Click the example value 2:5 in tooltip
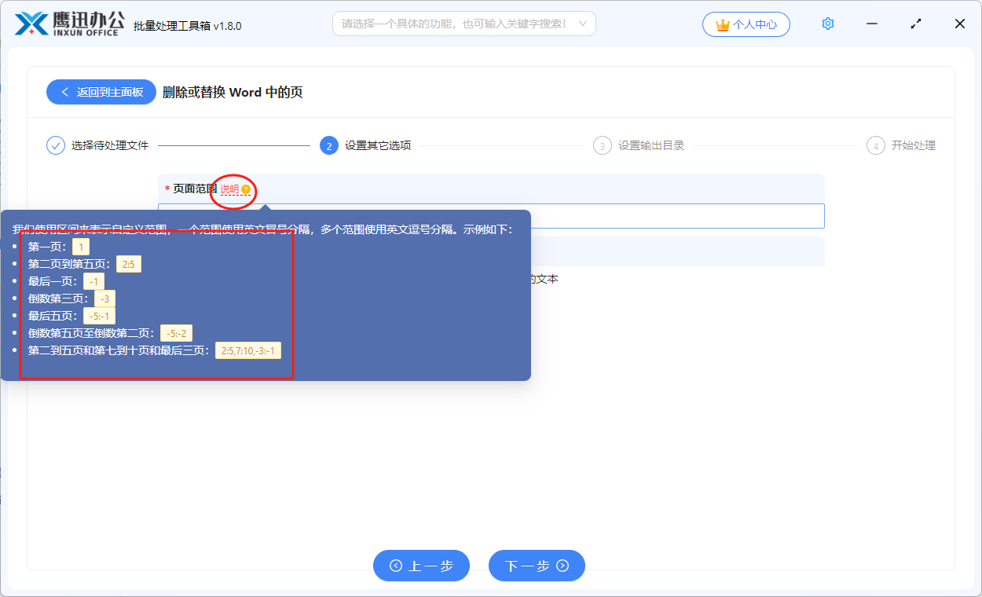This screenshot has height=597, width=982. tap(129, 264)
